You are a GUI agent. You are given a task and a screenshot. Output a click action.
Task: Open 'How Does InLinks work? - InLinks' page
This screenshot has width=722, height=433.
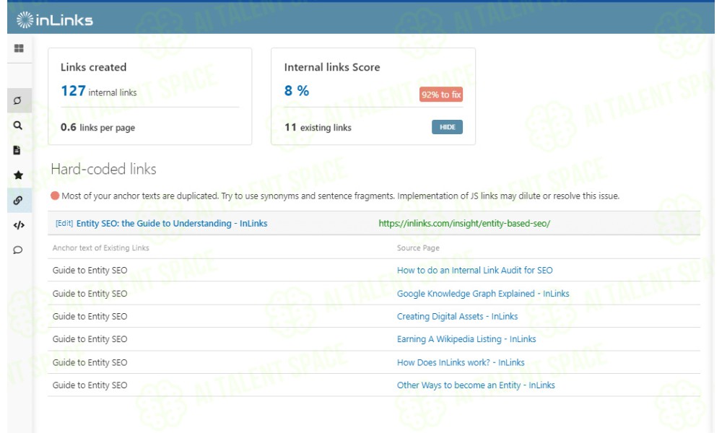[x=461, y=362]
